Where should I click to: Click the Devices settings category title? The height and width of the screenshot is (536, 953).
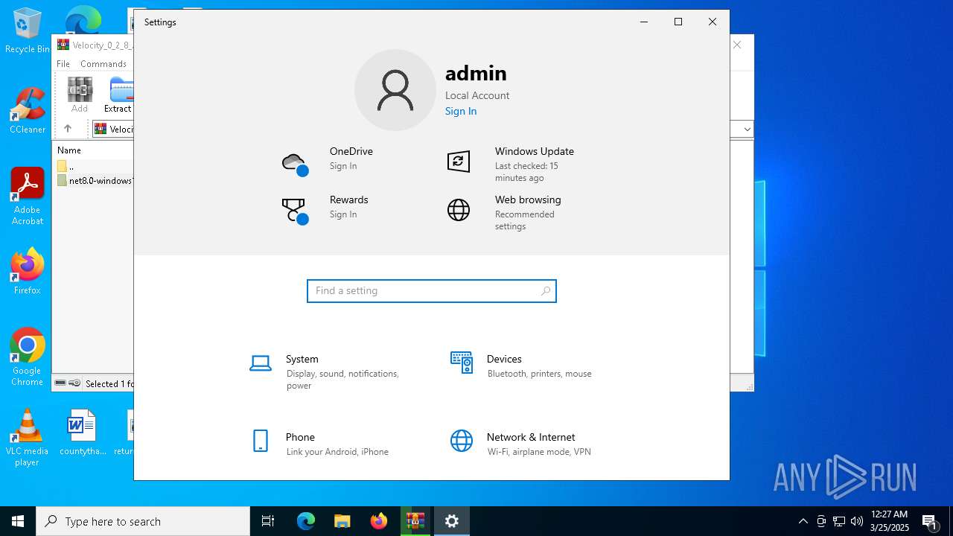504,359
